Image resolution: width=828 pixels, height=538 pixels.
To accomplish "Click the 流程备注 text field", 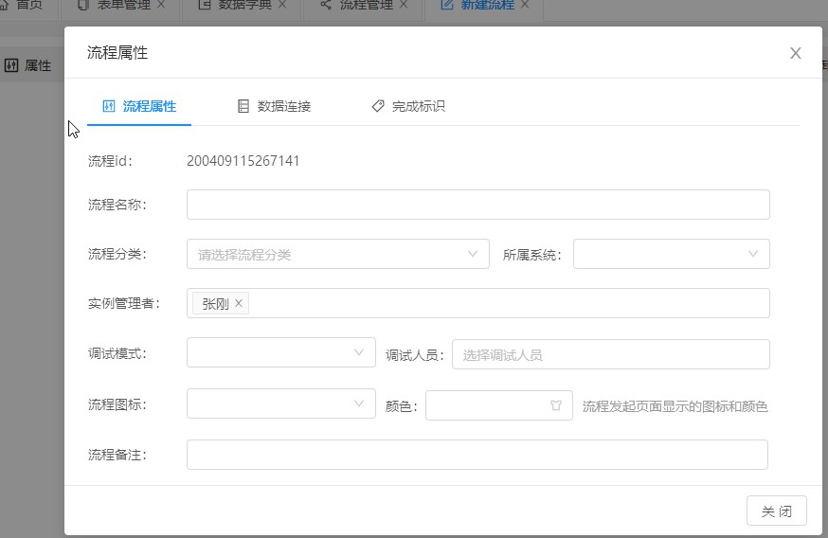I will click(477, 455).
